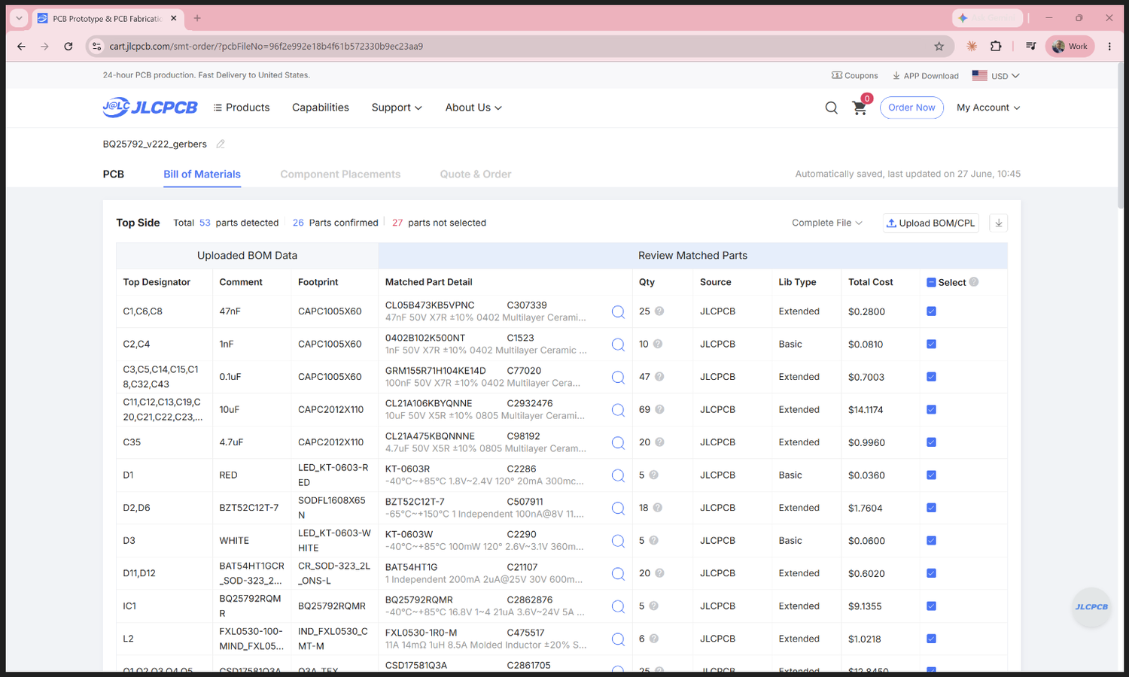Click the Upload BOM/CPL button
Screen dimensions: 1129x677
coord(931,223)
